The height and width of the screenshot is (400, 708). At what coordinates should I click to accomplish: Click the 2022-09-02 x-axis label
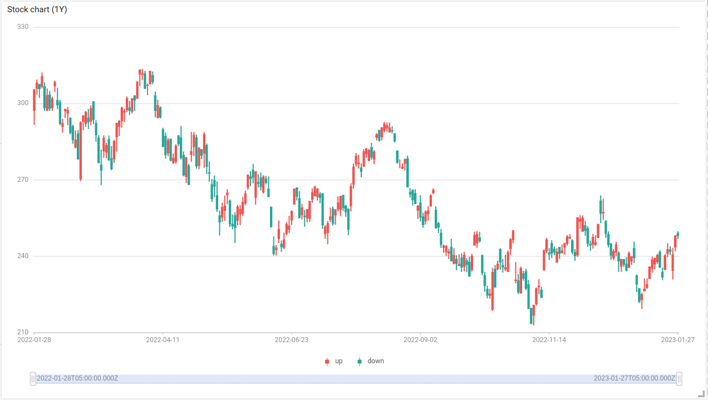[420, 339]
